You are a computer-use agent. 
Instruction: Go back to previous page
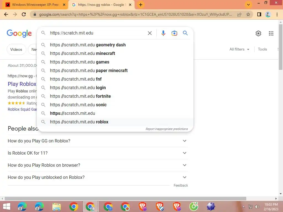point(6,14)
